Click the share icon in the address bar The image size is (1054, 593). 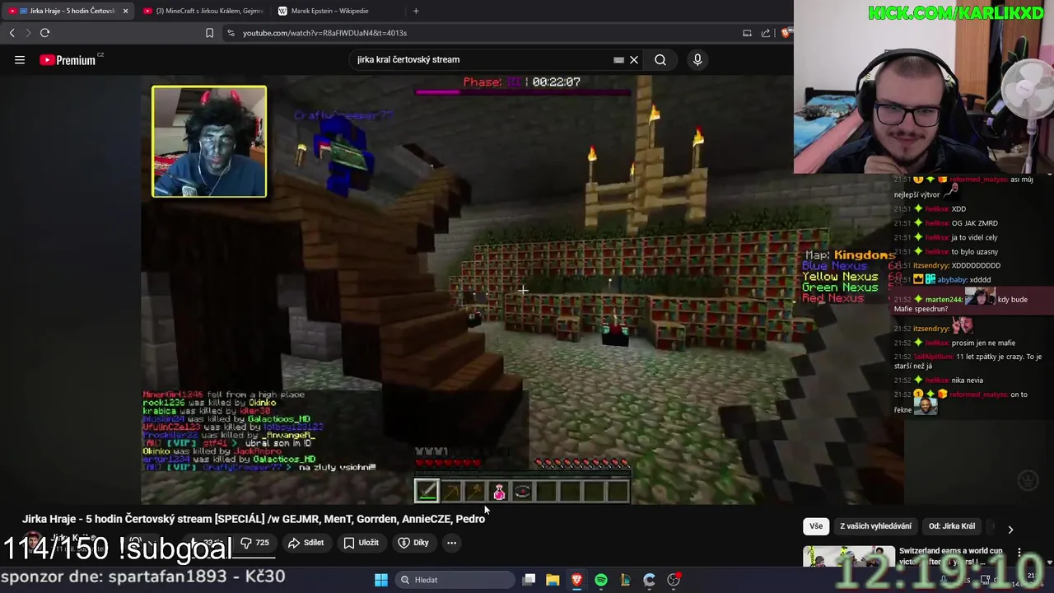[766, 33]
